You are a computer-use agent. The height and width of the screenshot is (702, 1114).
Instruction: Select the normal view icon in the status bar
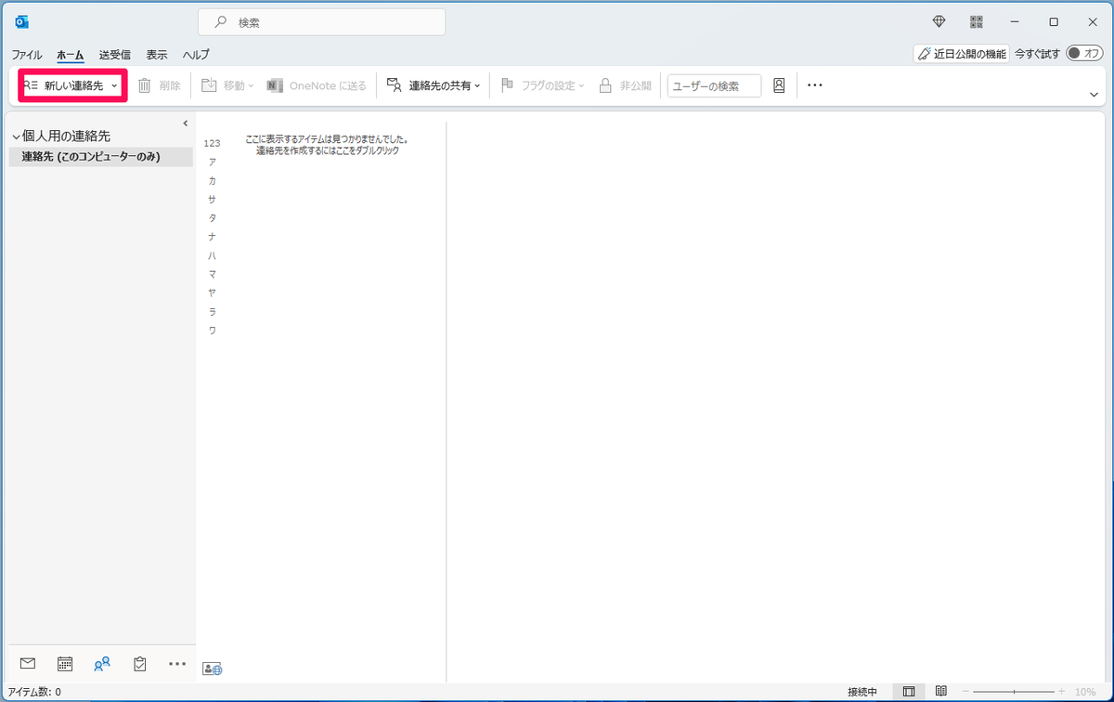(909, 692)
